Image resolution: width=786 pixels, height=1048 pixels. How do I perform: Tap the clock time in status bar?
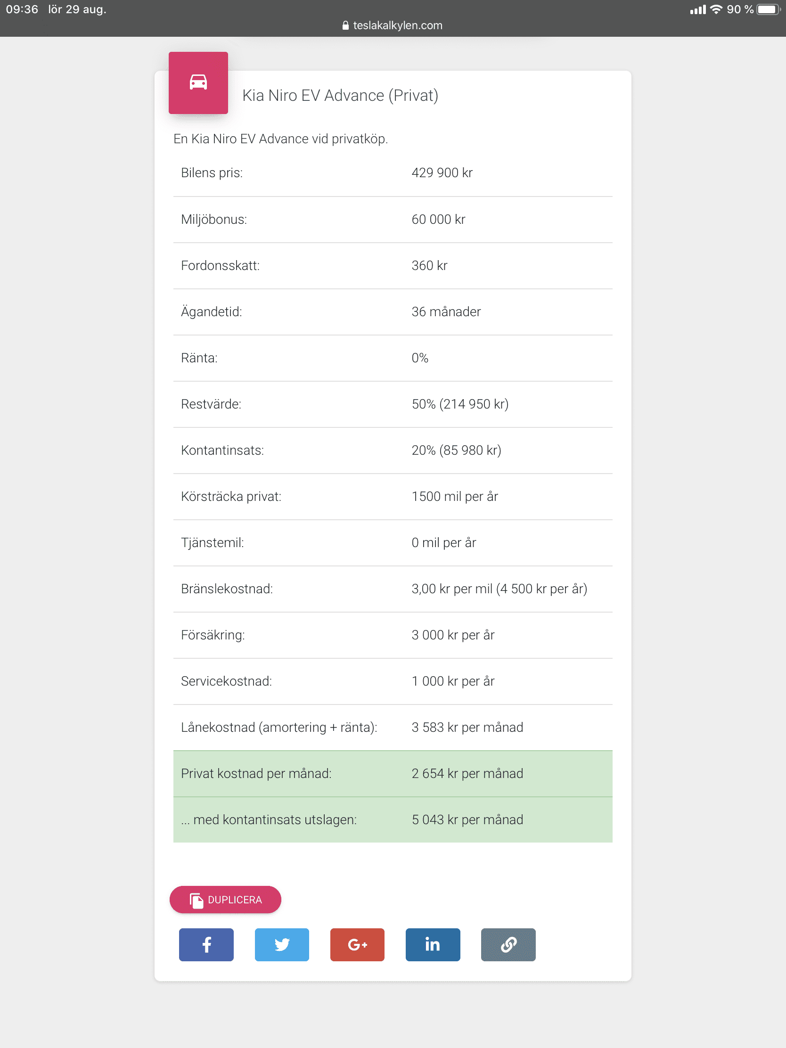click(x=22, y=9)
